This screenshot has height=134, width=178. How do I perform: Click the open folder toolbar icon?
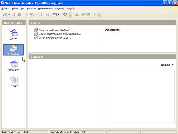pyautogui.click(x=14, y=15)
